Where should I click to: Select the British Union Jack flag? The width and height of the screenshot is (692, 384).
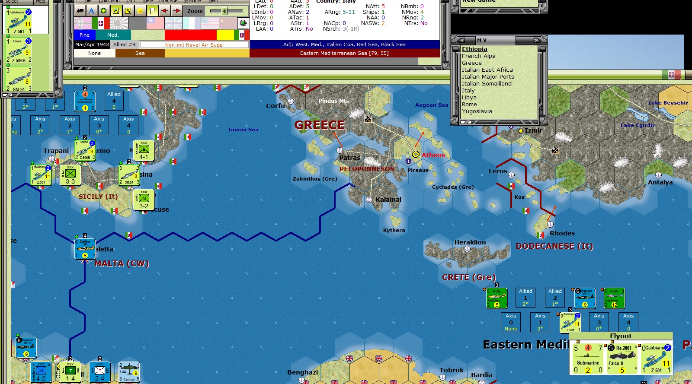pyautogui.click(x=173, y=23)
